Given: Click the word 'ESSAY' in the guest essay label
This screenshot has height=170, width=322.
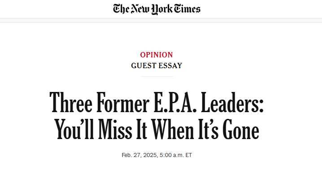Looking at the screenshot, I should (x=170, y=65).
